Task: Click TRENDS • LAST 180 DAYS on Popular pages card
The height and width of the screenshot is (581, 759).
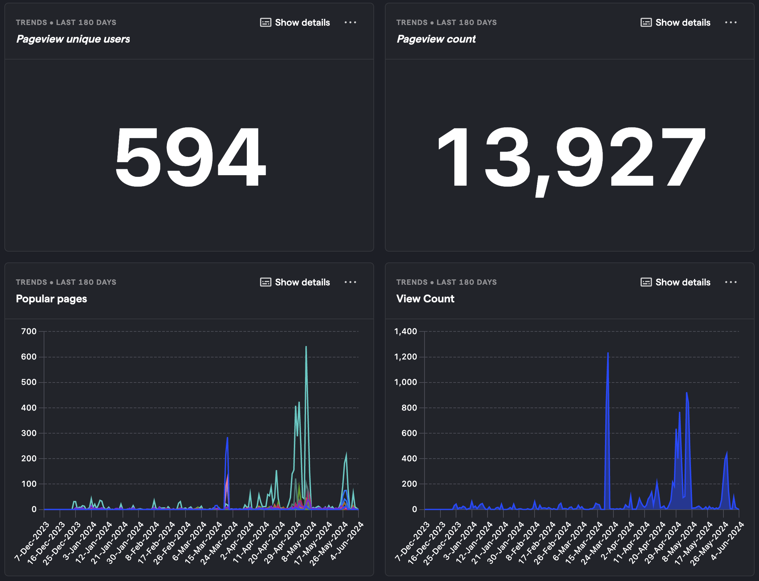Action: tap(66, 282)
